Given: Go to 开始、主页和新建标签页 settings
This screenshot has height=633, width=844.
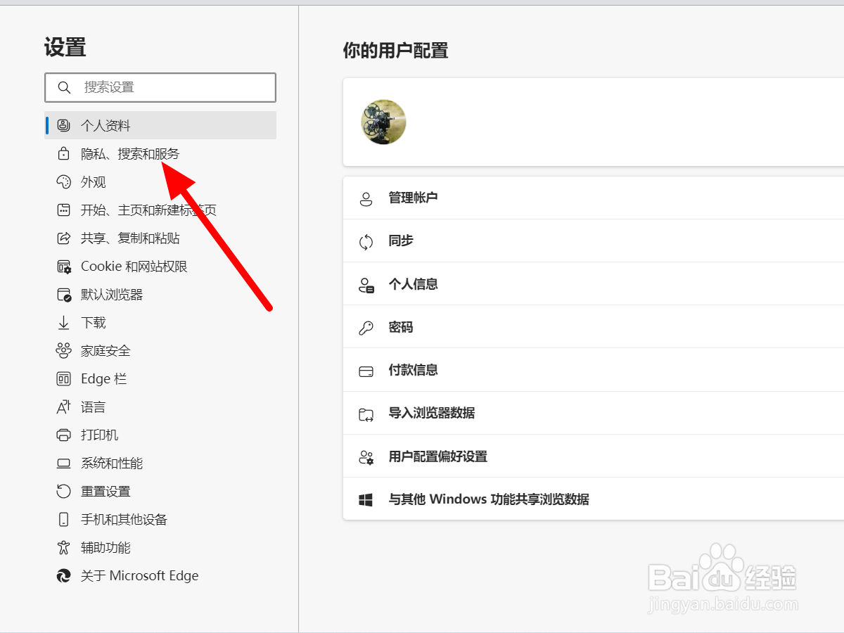Looking at the screenshot, I should click(160, 210).
